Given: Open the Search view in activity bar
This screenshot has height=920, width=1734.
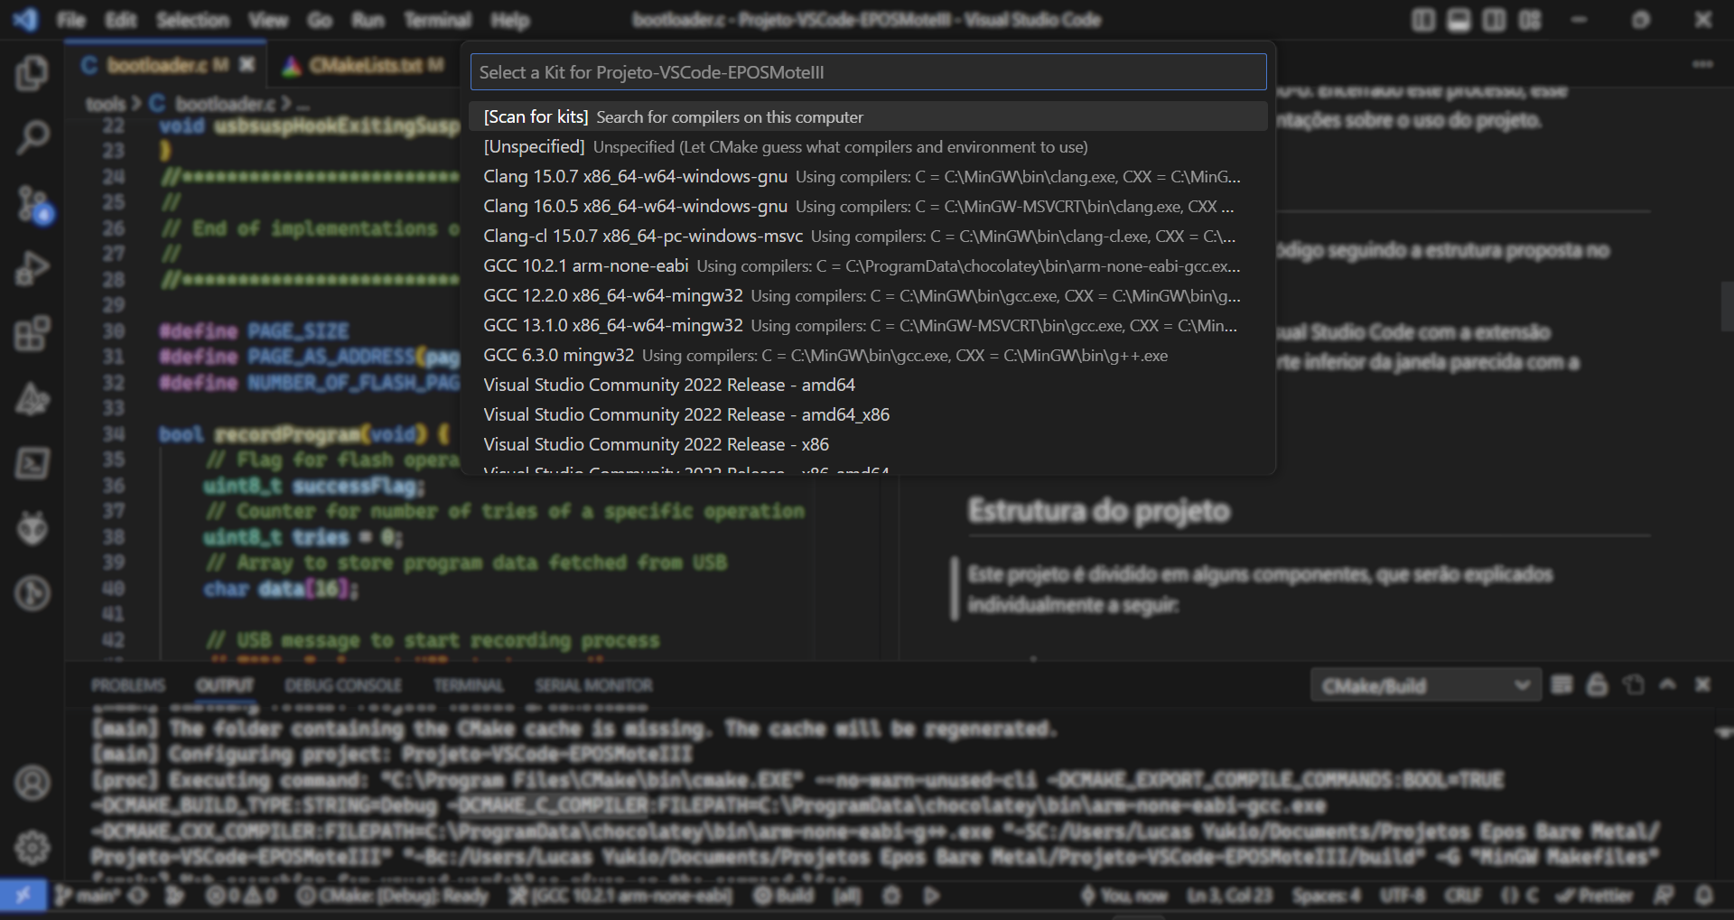Looking at the screenshot, I should pyautogui.click(x=33, y=138).
